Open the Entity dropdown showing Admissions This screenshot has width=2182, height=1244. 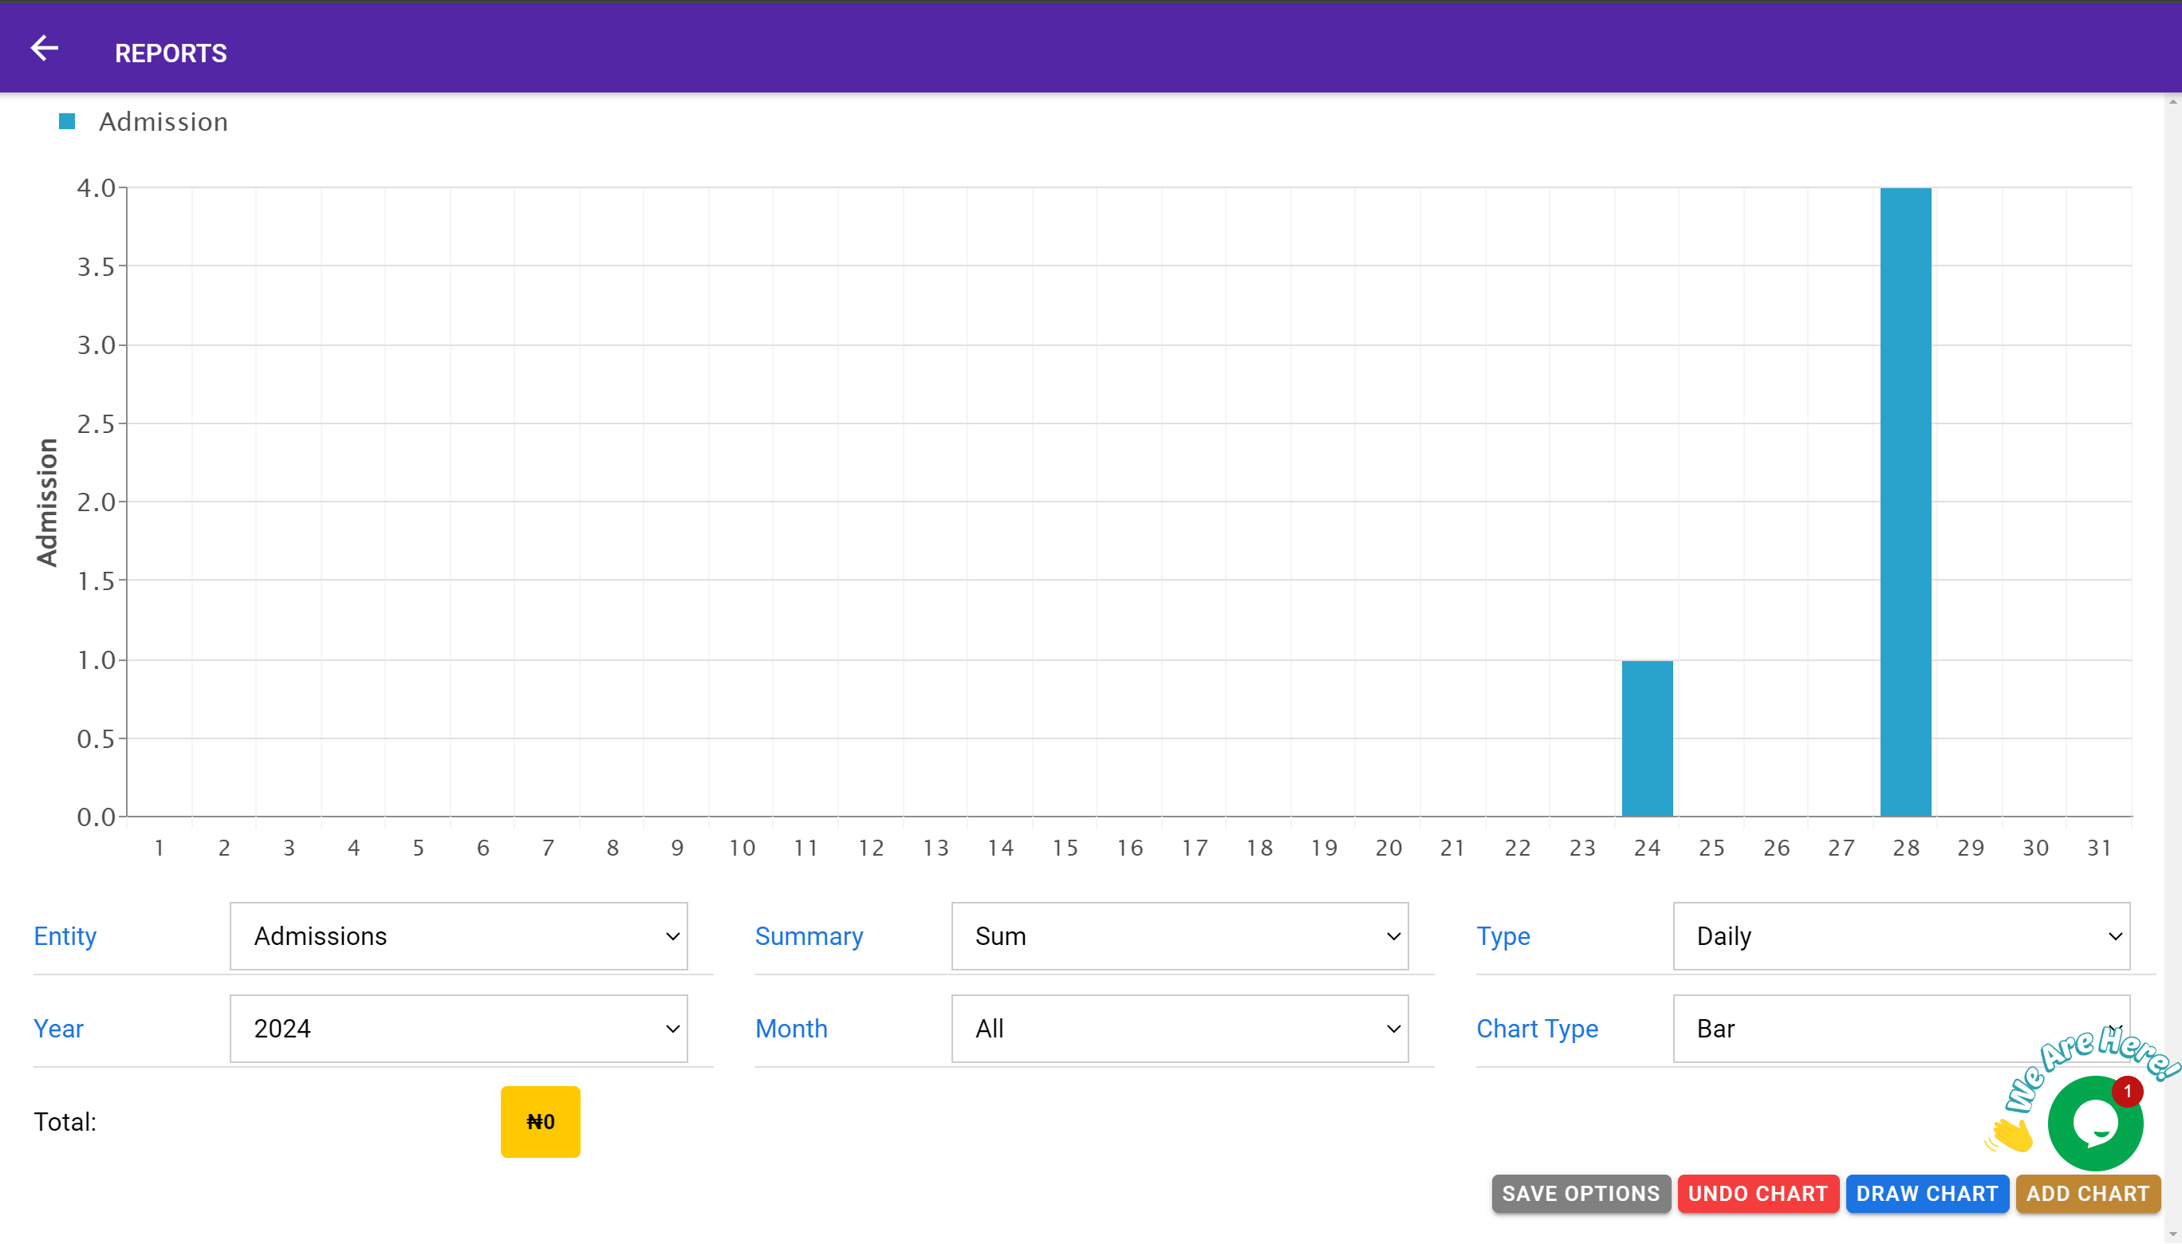(x=459, y=936)
